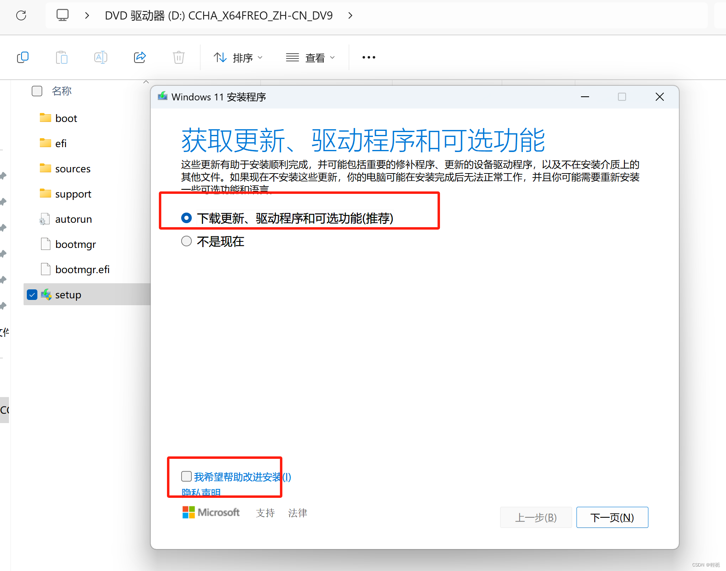
Task: Select the 下载更新、驱动程序和可选功能(推荐) radio button
Action: pos(186,218)
